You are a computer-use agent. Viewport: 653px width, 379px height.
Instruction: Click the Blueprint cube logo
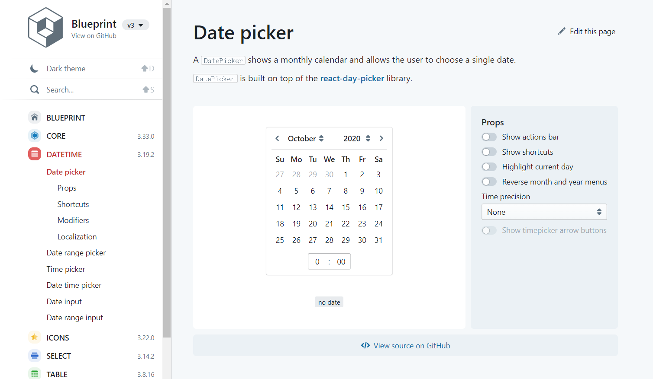45,28
